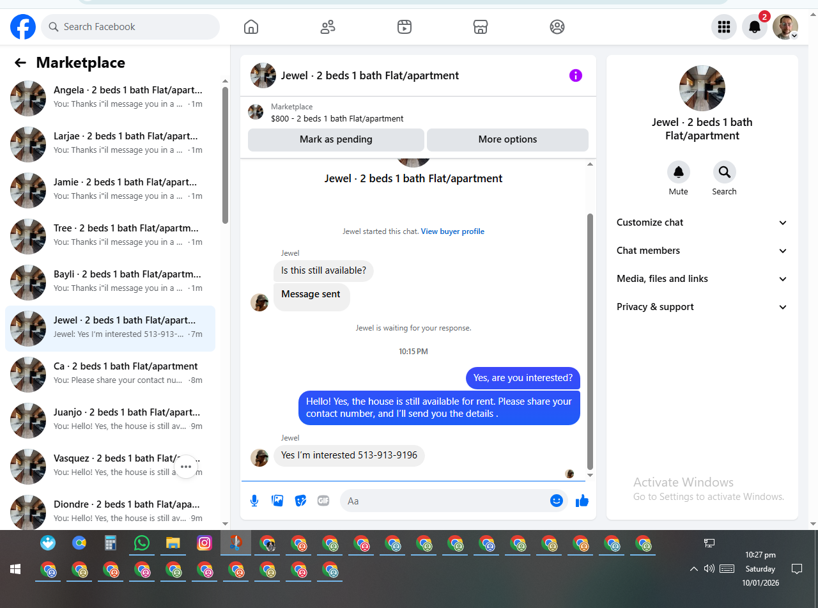Screen dimensions: 818x608
Task: Open the notifications bell with badge
Action: pos(755,27)
